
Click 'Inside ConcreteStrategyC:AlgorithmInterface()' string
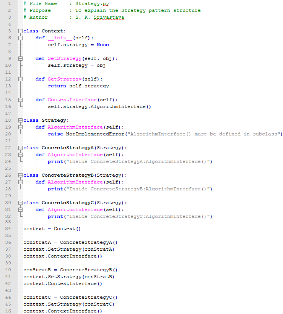pyautogui.click(x=138, y=216)
